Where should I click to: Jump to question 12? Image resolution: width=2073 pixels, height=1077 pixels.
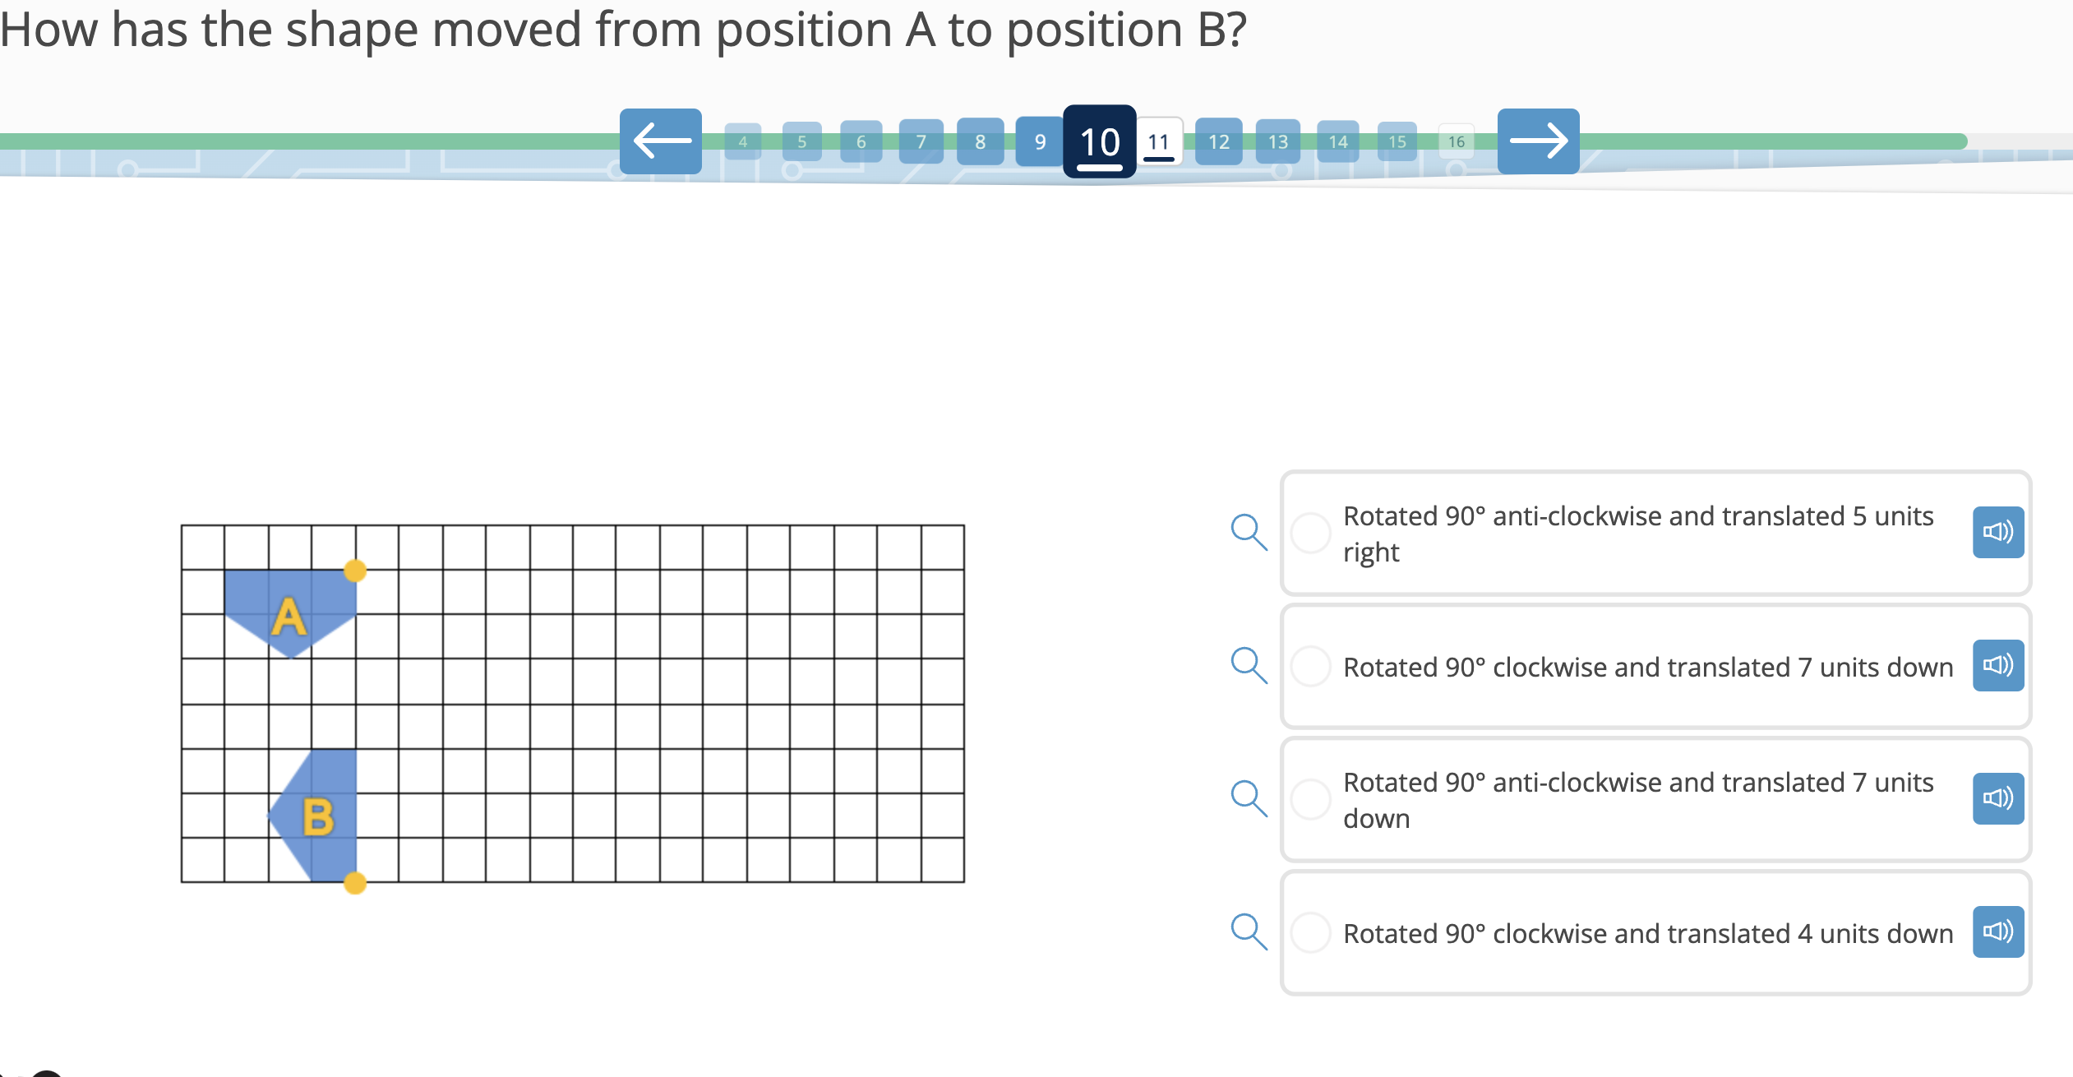coord(1218,141)
